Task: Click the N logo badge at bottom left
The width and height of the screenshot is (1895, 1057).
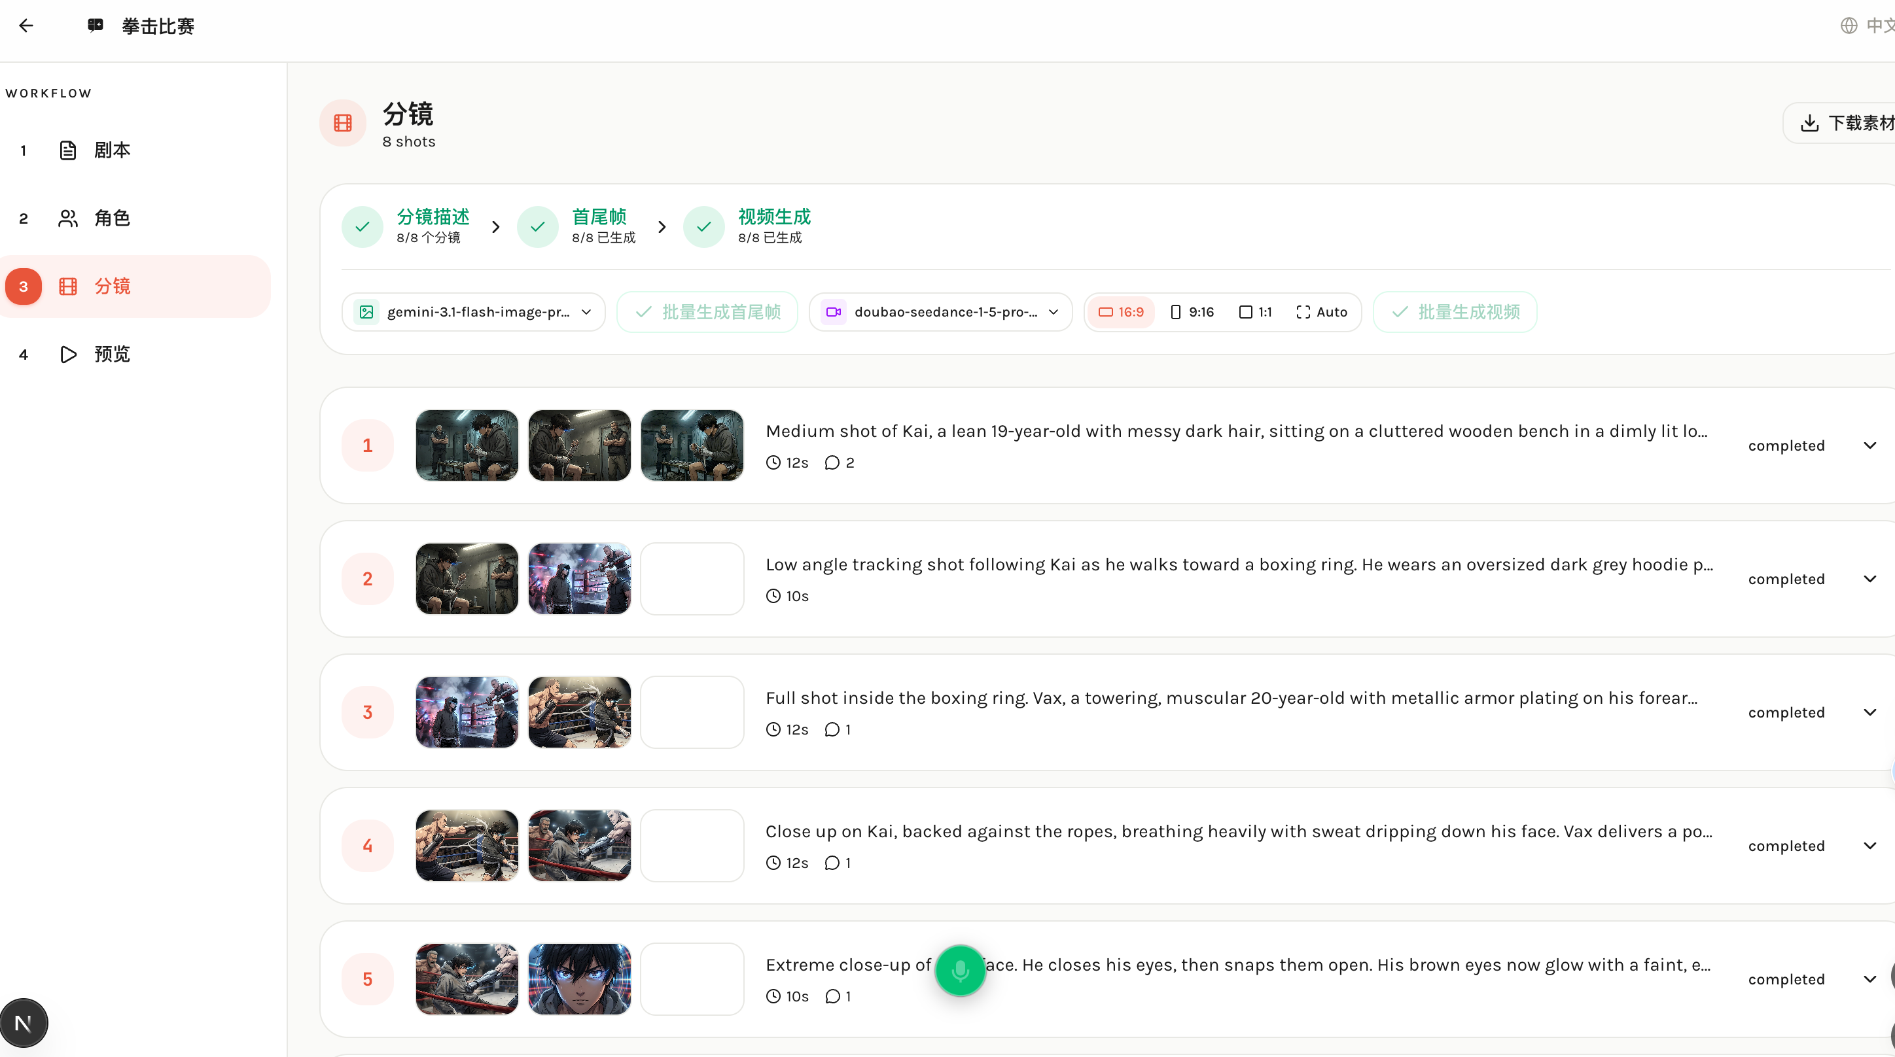Action: (x=24, y=1022)
